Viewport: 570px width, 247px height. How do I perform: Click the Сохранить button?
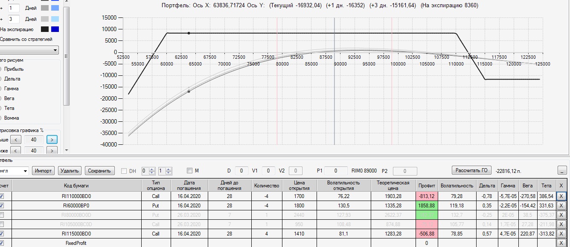[99, 171]
